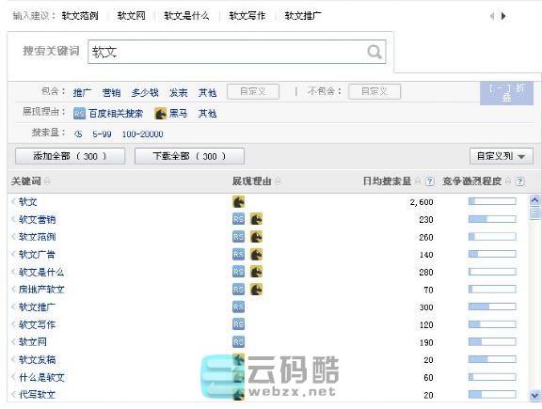Image resolution: width=542 pixels, height=409 pixels.
Task: Filter keywords containing 推广
Action: coord(82,92)
